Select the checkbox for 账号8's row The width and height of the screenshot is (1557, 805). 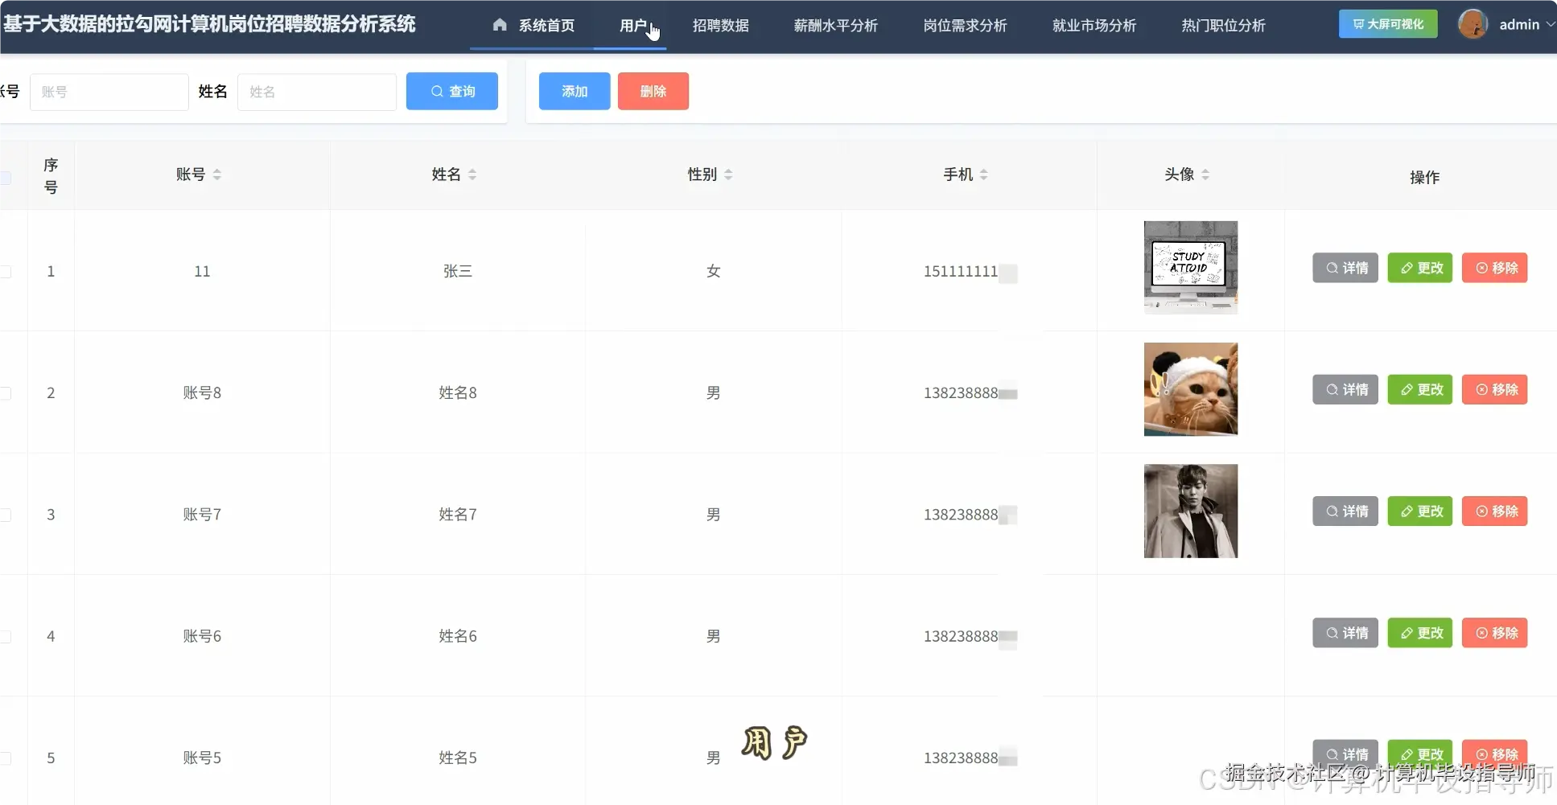coord(6,392)
